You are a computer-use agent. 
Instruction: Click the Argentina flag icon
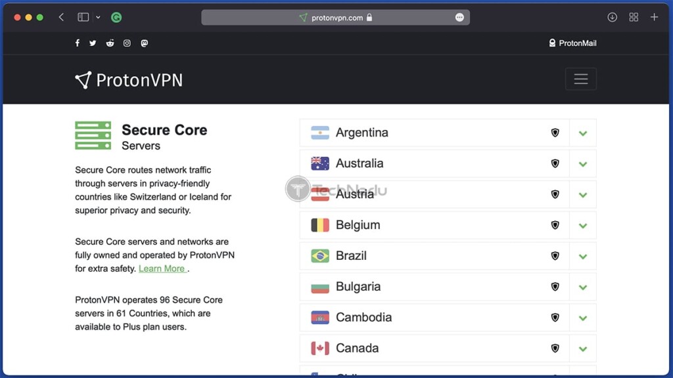[320, 133]
